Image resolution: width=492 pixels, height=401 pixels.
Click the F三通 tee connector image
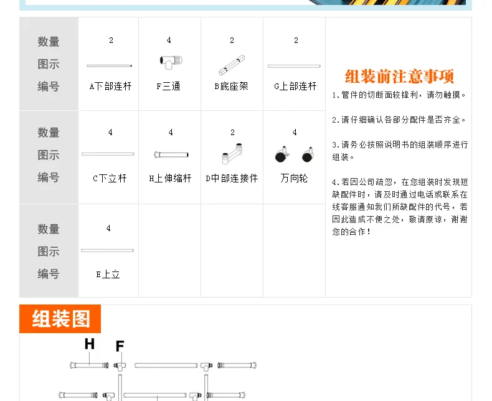(170, 62)
